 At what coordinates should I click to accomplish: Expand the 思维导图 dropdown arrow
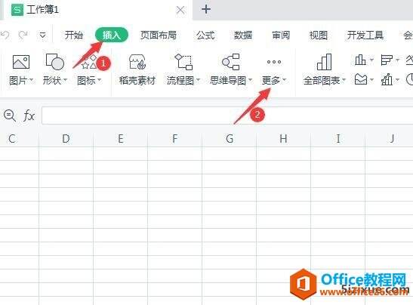(x=250, y=79)
